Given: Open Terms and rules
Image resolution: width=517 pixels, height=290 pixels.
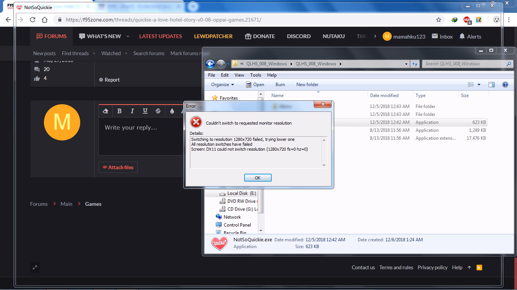Looking at the screenshot, I should pyautogui.click(x=396, y=267).
